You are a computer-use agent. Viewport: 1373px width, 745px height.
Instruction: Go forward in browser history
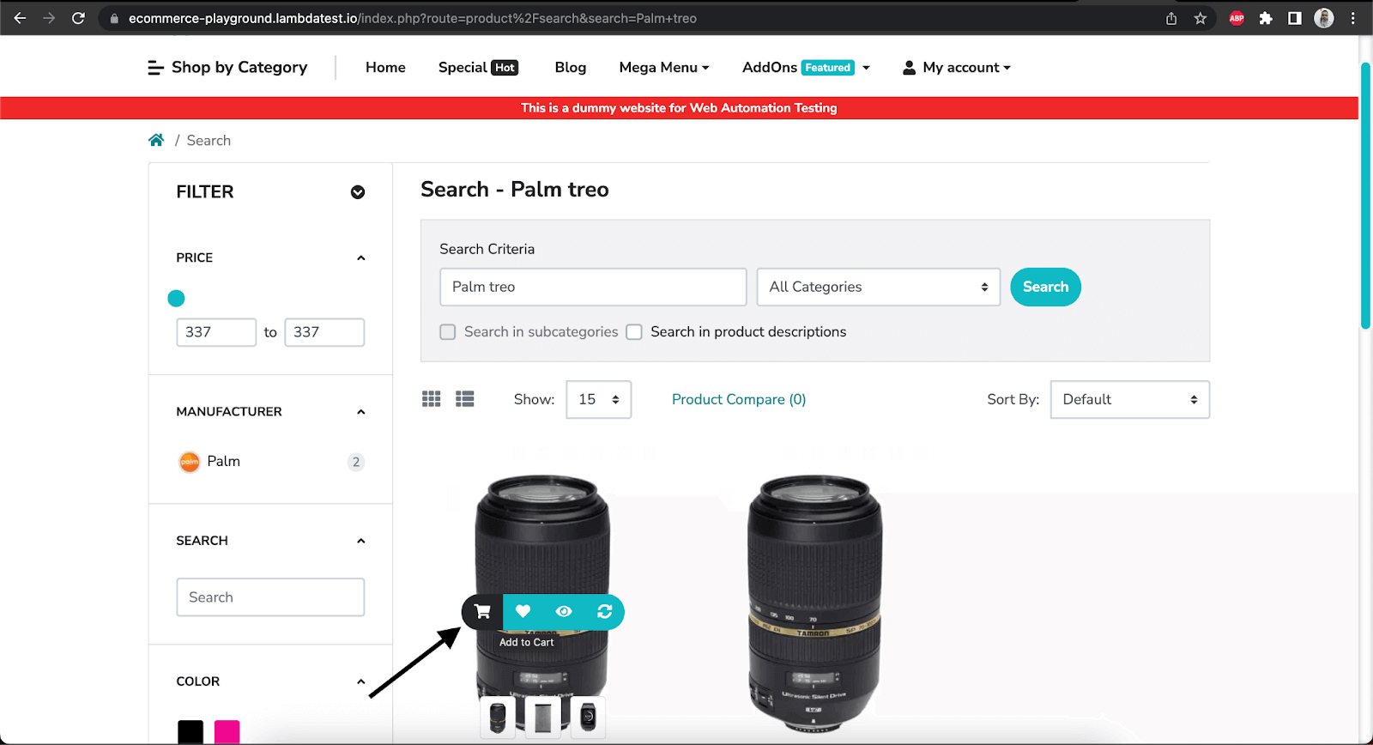click(x=49, y=18)
